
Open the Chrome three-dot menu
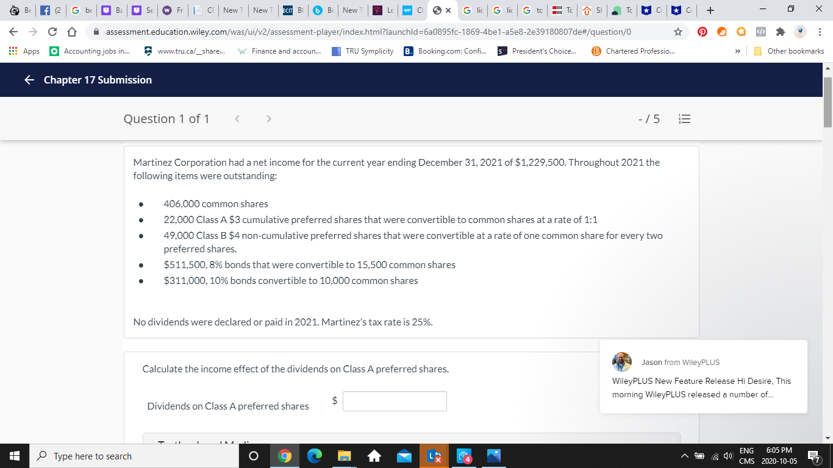pos(820,31)
